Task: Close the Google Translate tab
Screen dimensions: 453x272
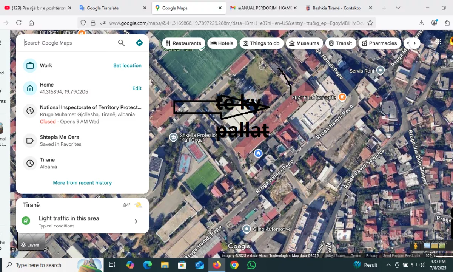Action: pyautogui.click(x=145, y=8)
